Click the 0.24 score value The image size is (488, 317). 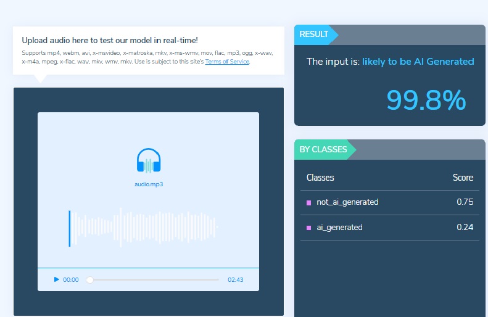[465, 227]
